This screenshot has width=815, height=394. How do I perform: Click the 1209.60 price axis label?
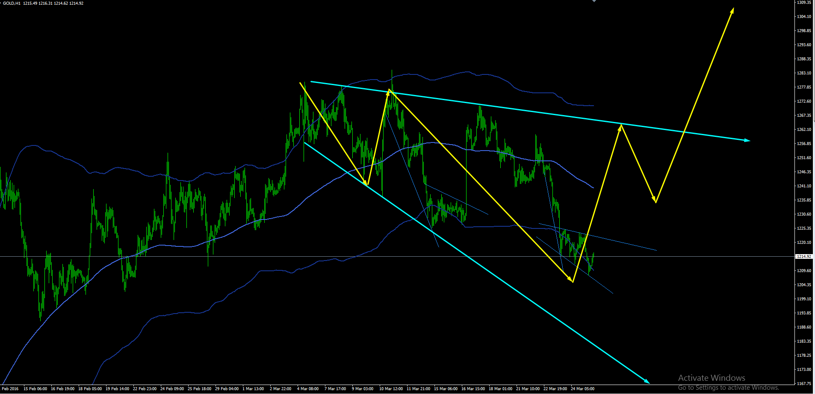[x=804, y=271]
